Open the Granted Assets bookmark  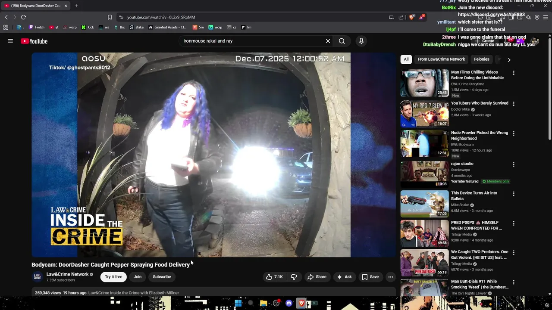[x=168, y=27]
